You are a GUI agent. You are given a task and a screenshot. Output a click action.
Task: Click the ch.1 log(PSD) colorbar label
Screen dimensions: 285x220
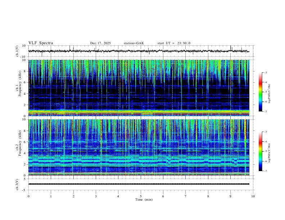[x=270, y=93]
